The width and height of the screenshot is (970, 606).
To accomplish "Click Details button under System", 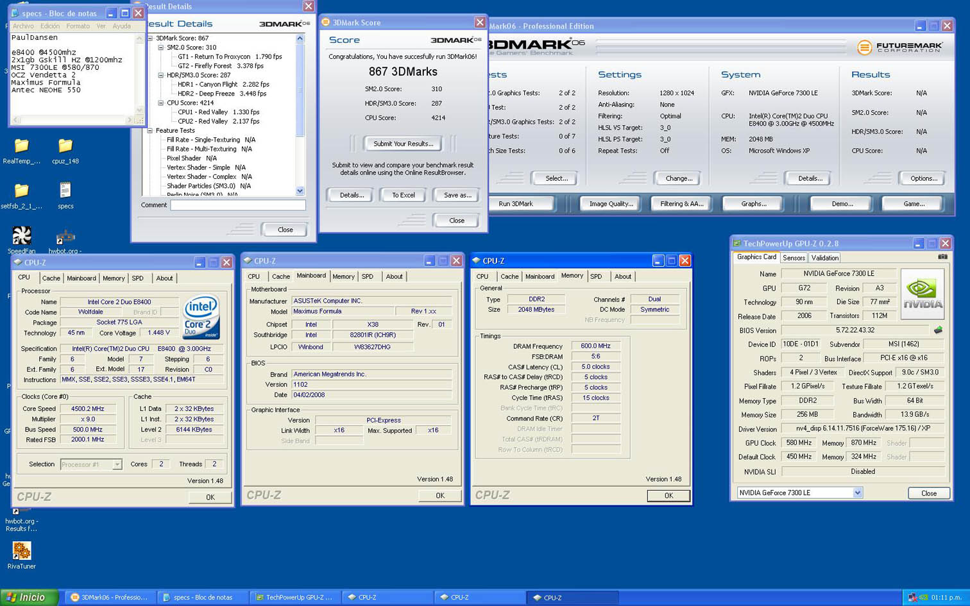I will 810,178.
